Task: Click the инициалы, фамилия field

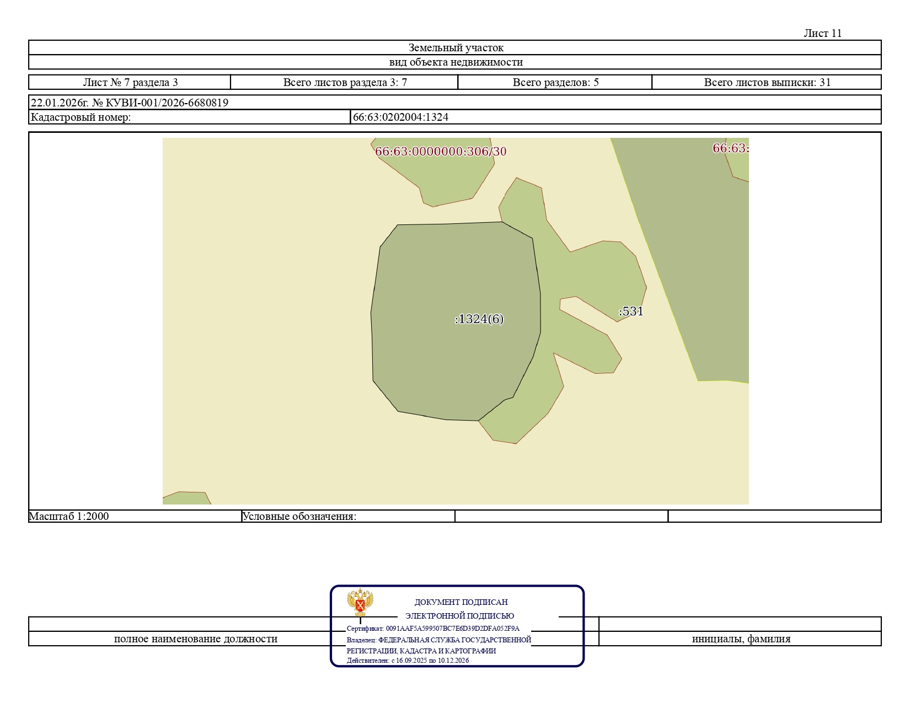Action: (x=740, y=638)
